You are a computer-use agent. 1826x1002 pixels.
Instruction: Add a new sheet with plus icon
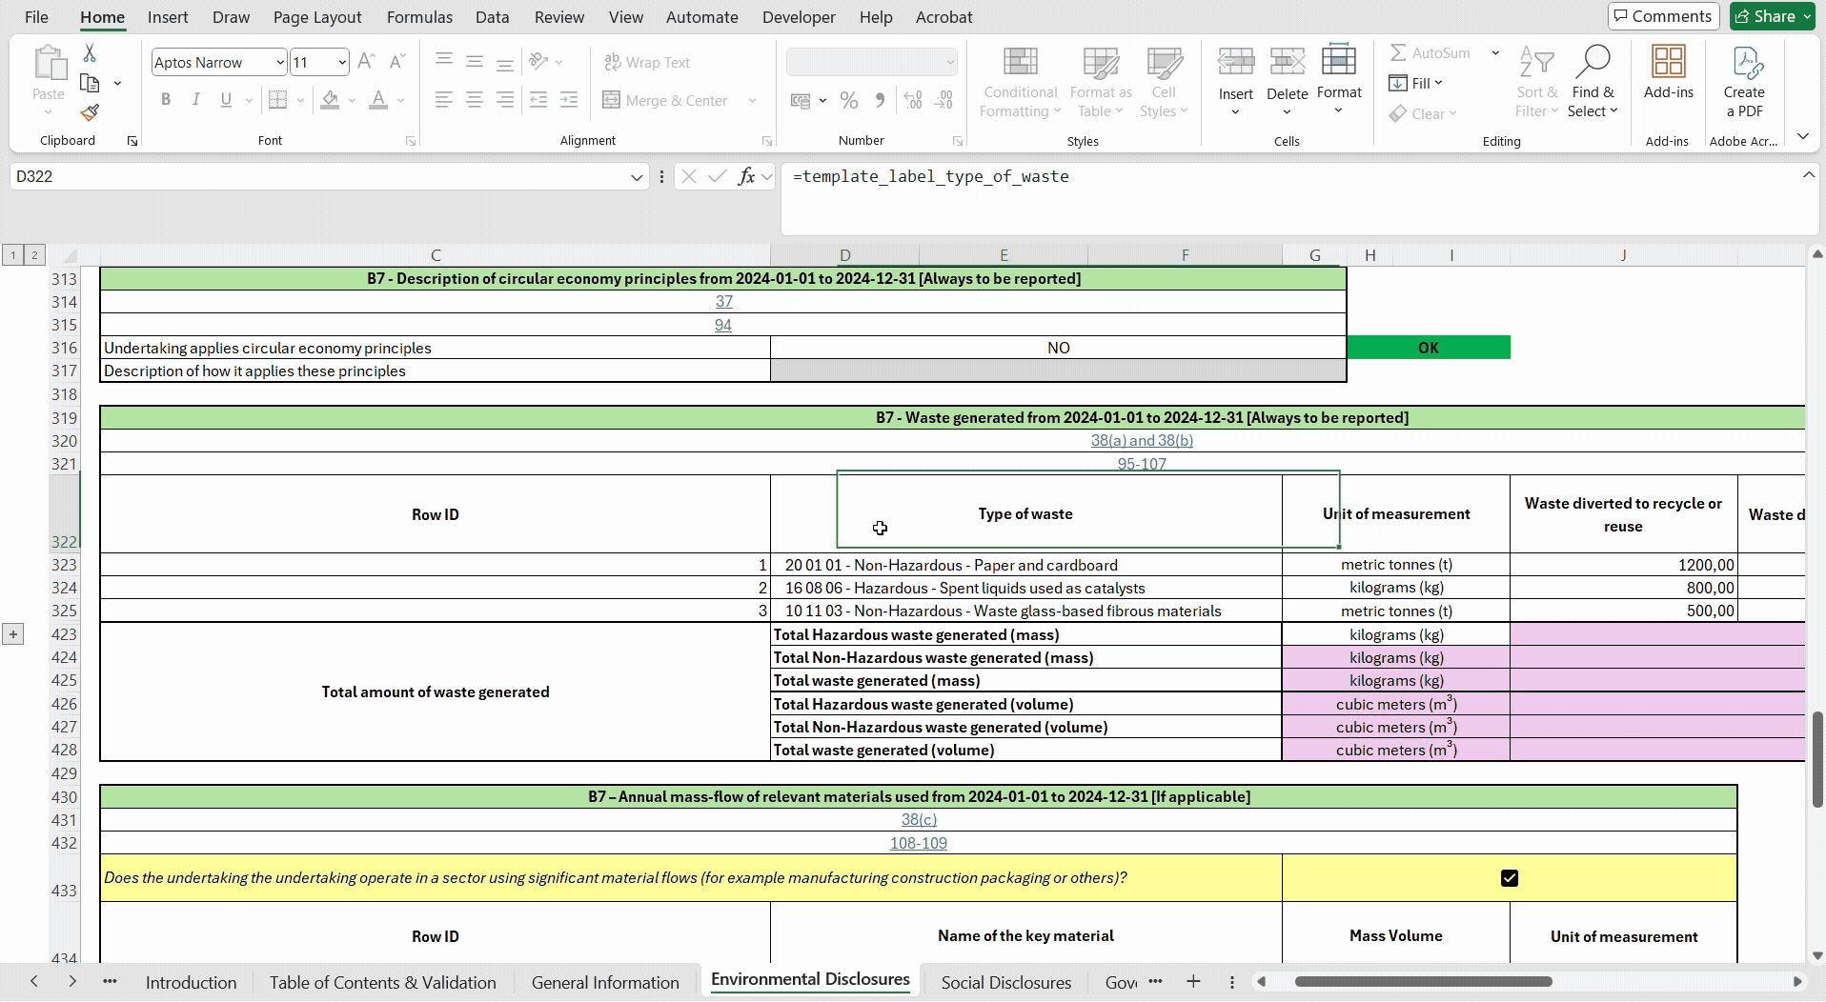click(1192, 981)
